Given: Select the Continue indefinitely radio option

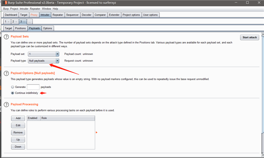Looking at the screenshot, I should (12, 93).
